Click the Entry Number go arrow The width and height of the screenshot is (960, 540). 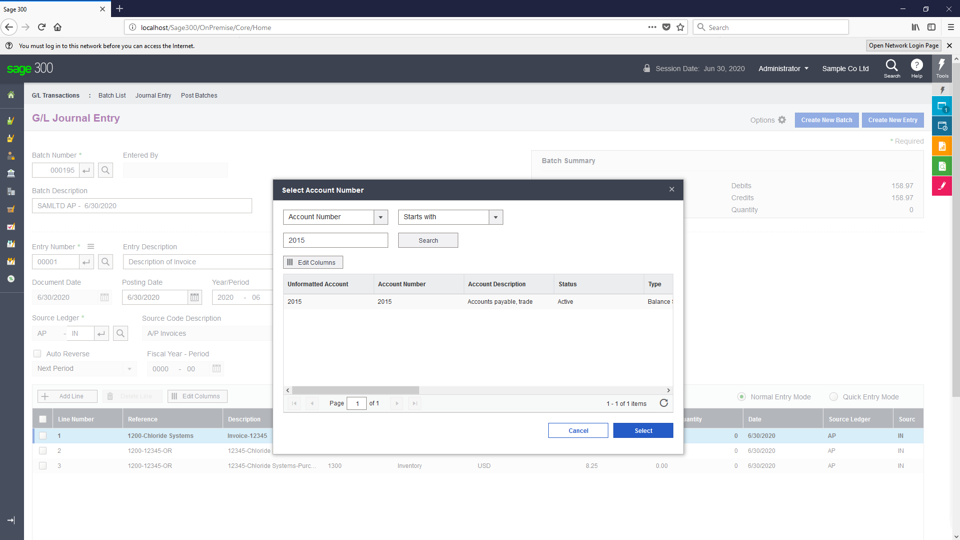pos(87,262)
